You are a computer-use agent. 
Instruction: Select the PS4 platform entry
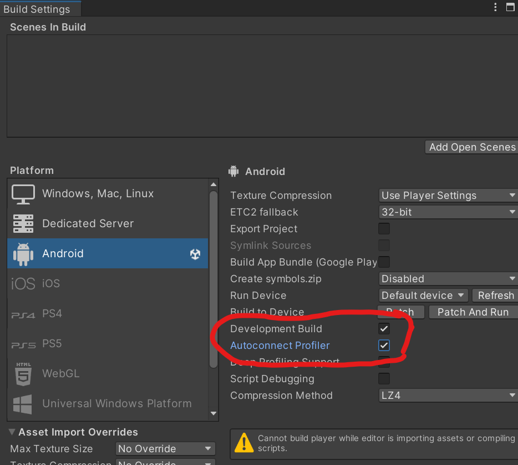(x=108, y=313)
